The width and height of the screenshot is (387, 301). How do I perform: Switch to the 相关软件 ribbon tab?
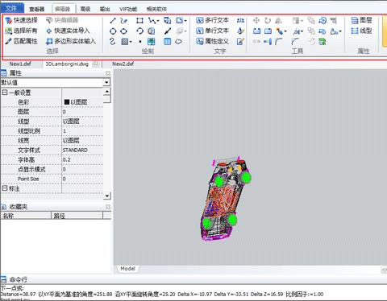click(156, 9)
